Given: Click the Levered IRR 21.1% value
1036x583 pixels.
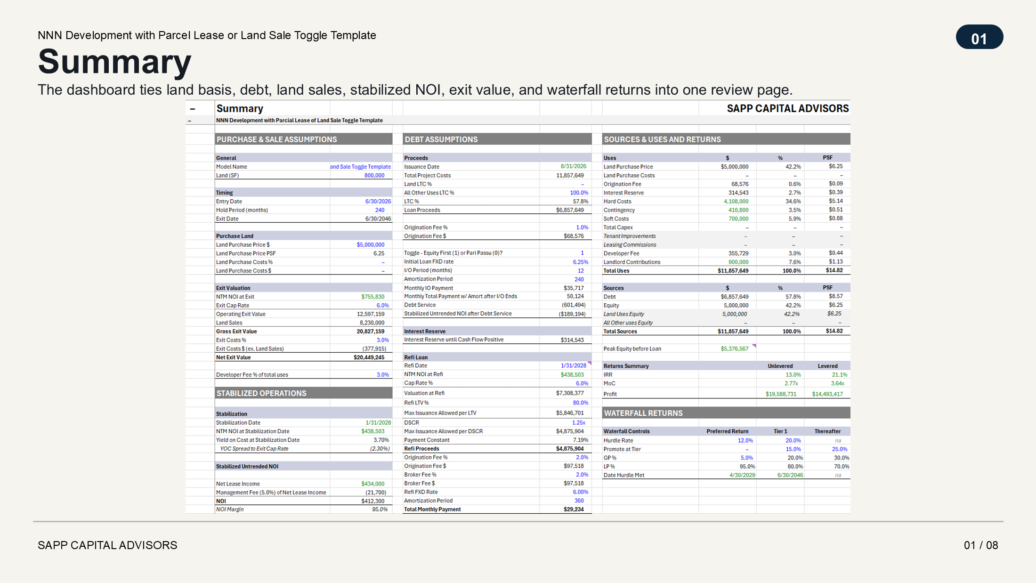Looking at the screenshot, I should [827, 375].
